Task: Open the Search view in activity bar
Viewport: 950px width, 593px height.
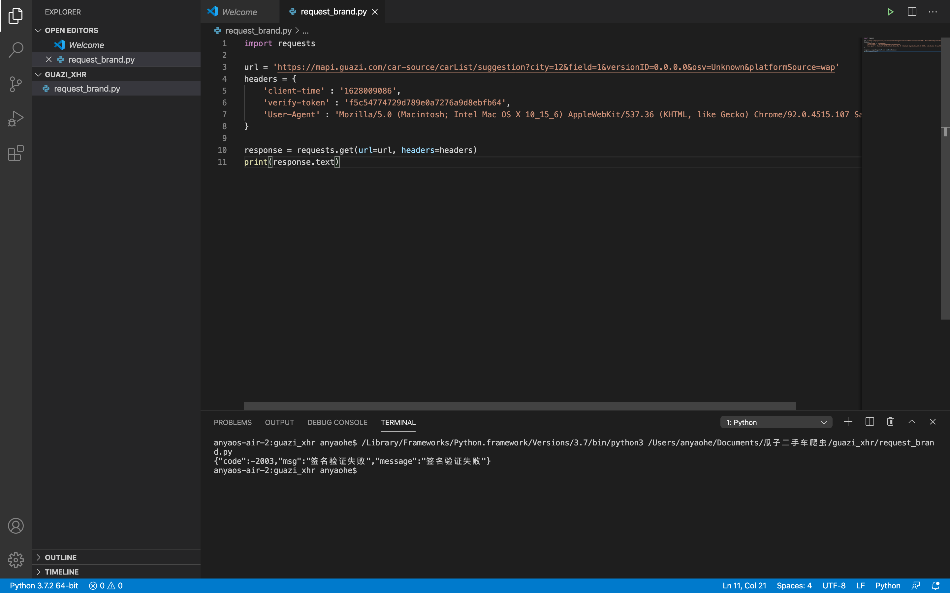Action: click(x=16, y=50)
